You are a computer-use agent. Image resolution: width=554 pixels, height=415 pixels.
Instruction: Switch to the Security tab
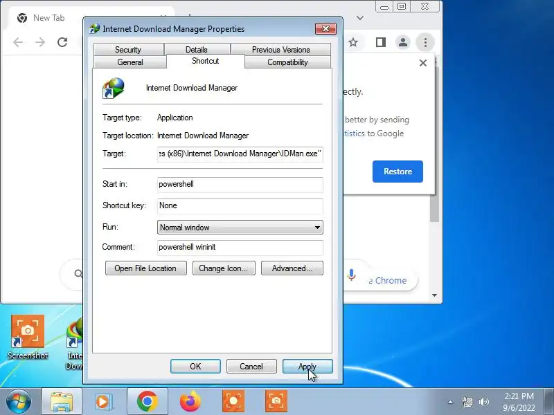coord(129,49)
